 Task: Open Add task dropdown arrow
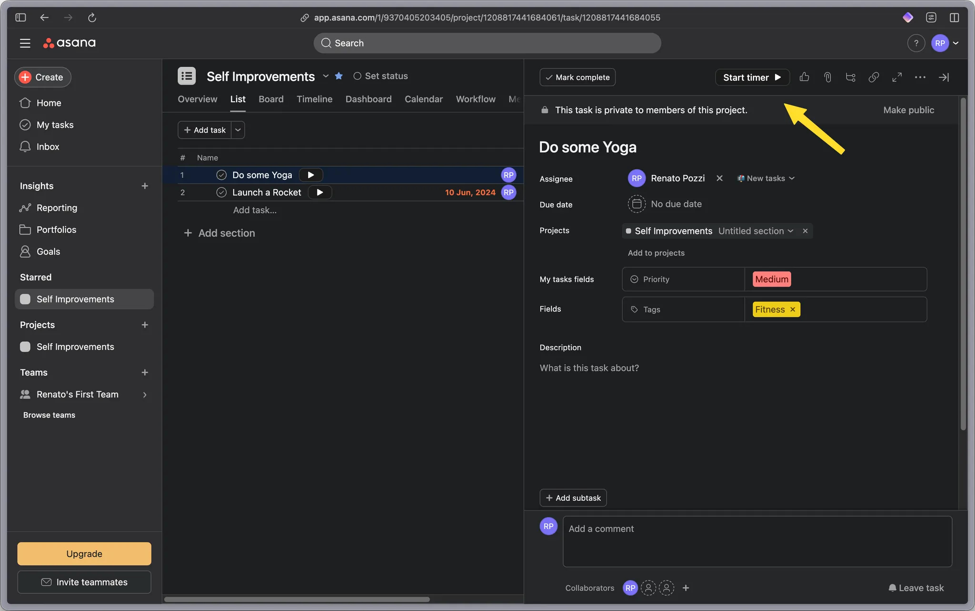point(238,130)
